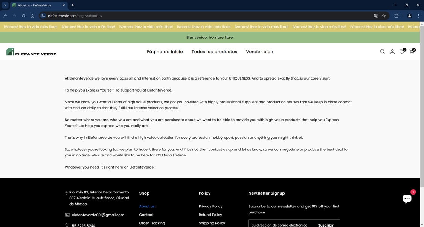
Task: Click the browser back arrow
Action: [6, 16]
